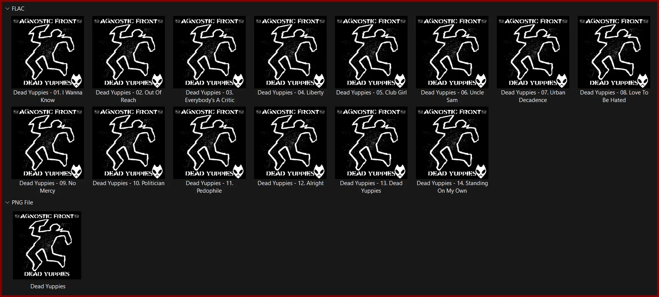Click foobar2000 overlay icon on 12. Alright
The image size is (659, 297).
click(x=319, y=171)
